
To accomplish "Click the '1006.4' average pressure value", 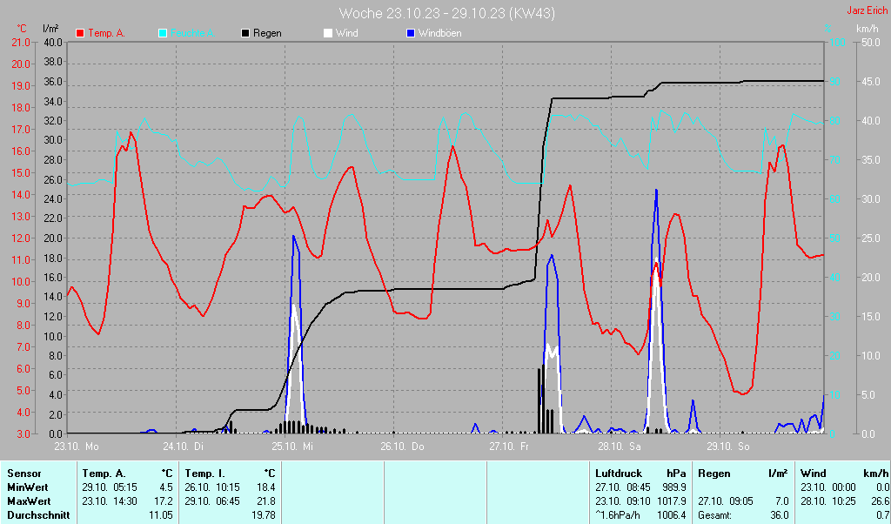I will [672, 515].
